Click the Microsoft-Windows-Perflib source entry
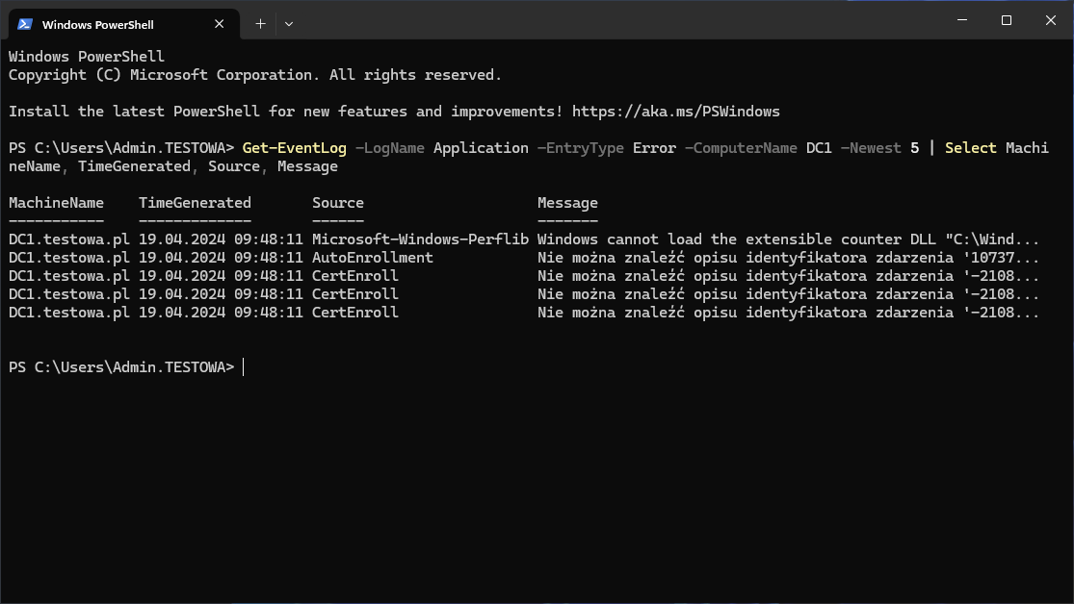 click(x=420, y=239)
